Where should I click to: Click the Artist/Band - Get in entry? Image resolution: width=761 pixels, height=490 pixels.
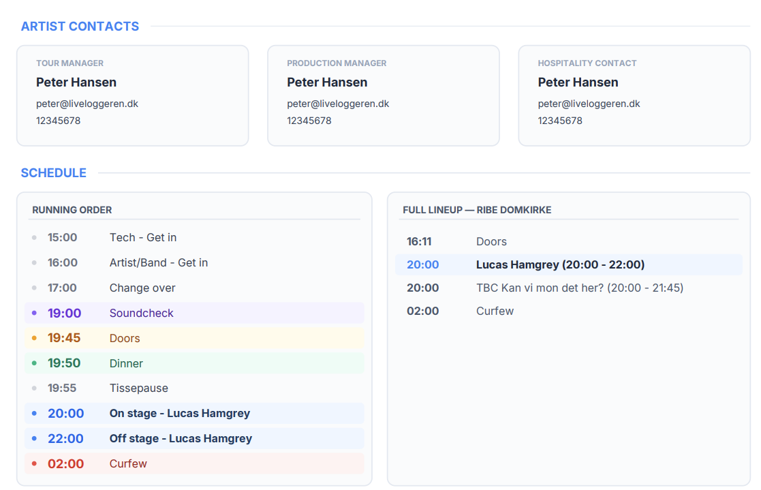pyautogui.click(x=158, y=263)
